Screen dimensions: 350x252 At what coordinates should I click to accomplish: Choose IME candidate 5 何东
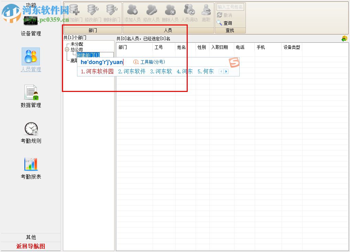206,71
